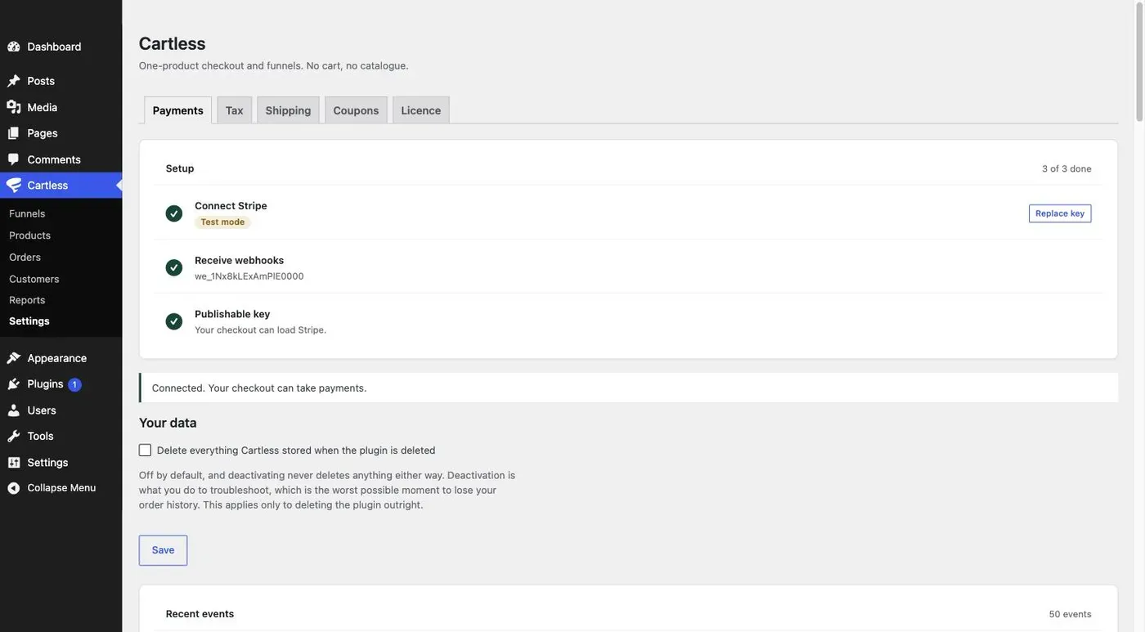Click the Connected checkout notice text
Screen dimensions: 1145x632
click(259, 388)
